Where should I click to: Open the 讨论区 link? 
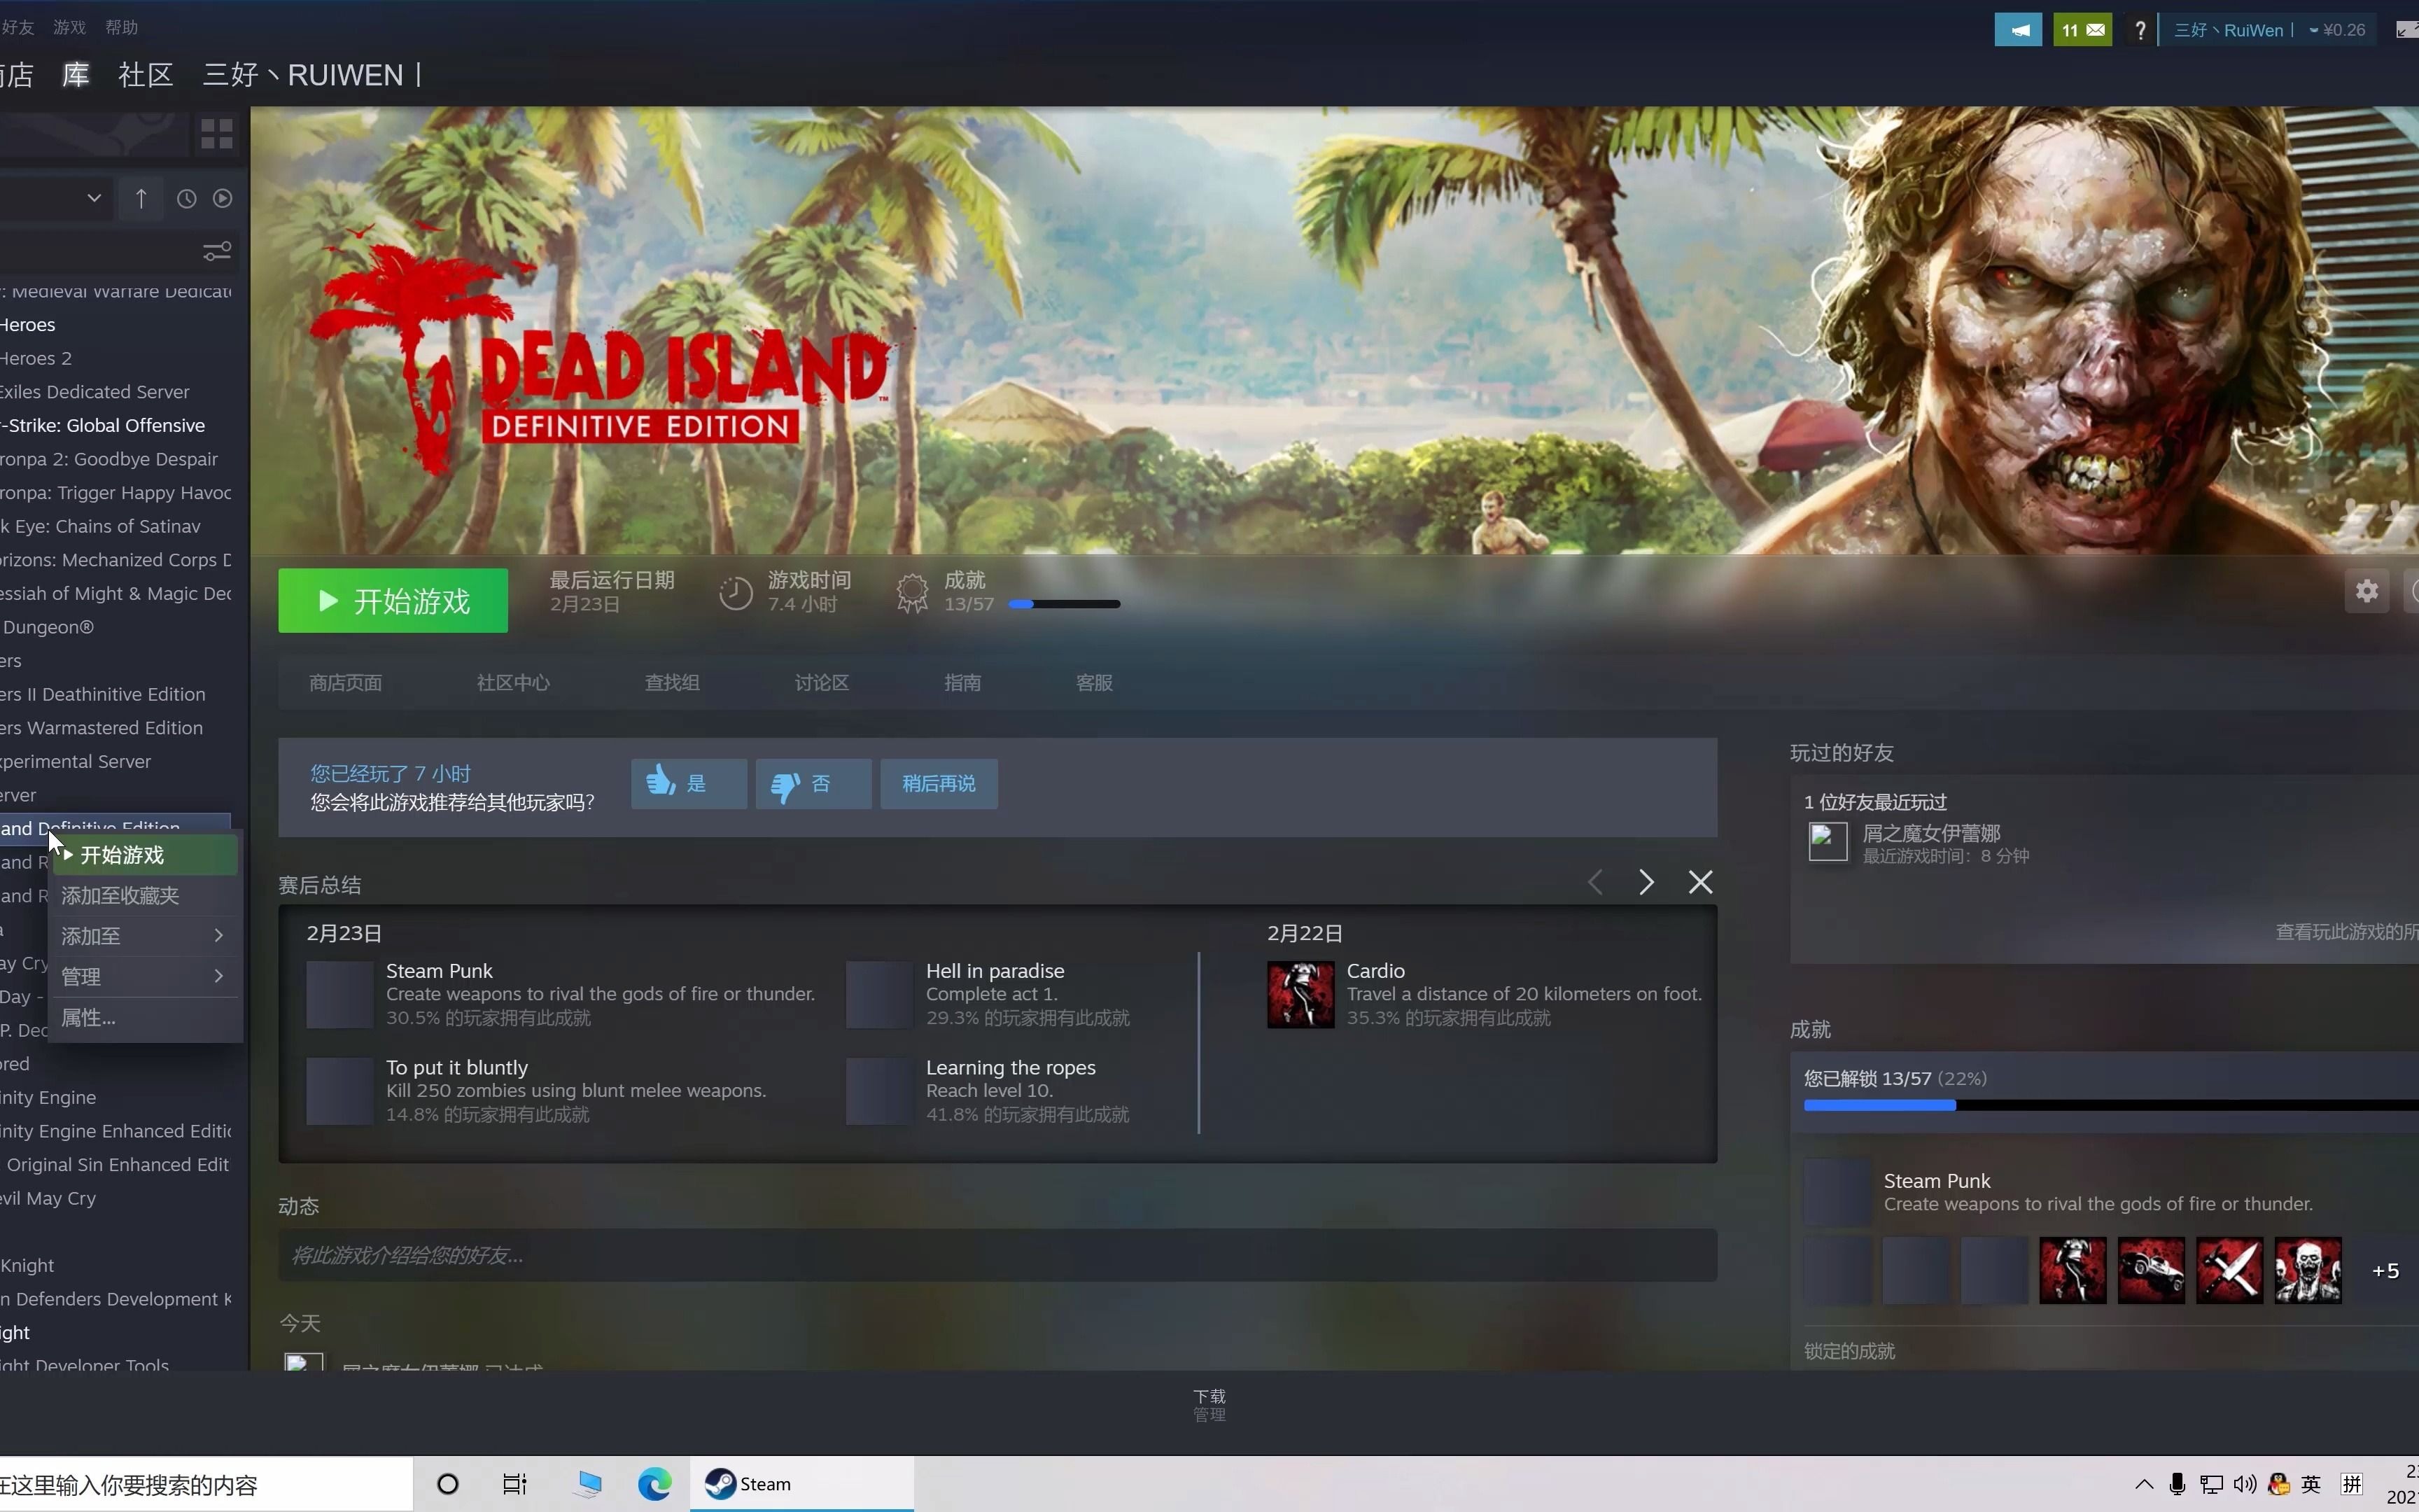822,683
